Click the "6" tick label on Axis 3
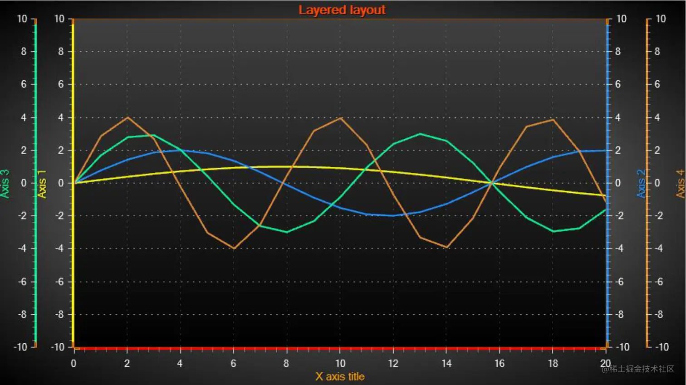 24,84
